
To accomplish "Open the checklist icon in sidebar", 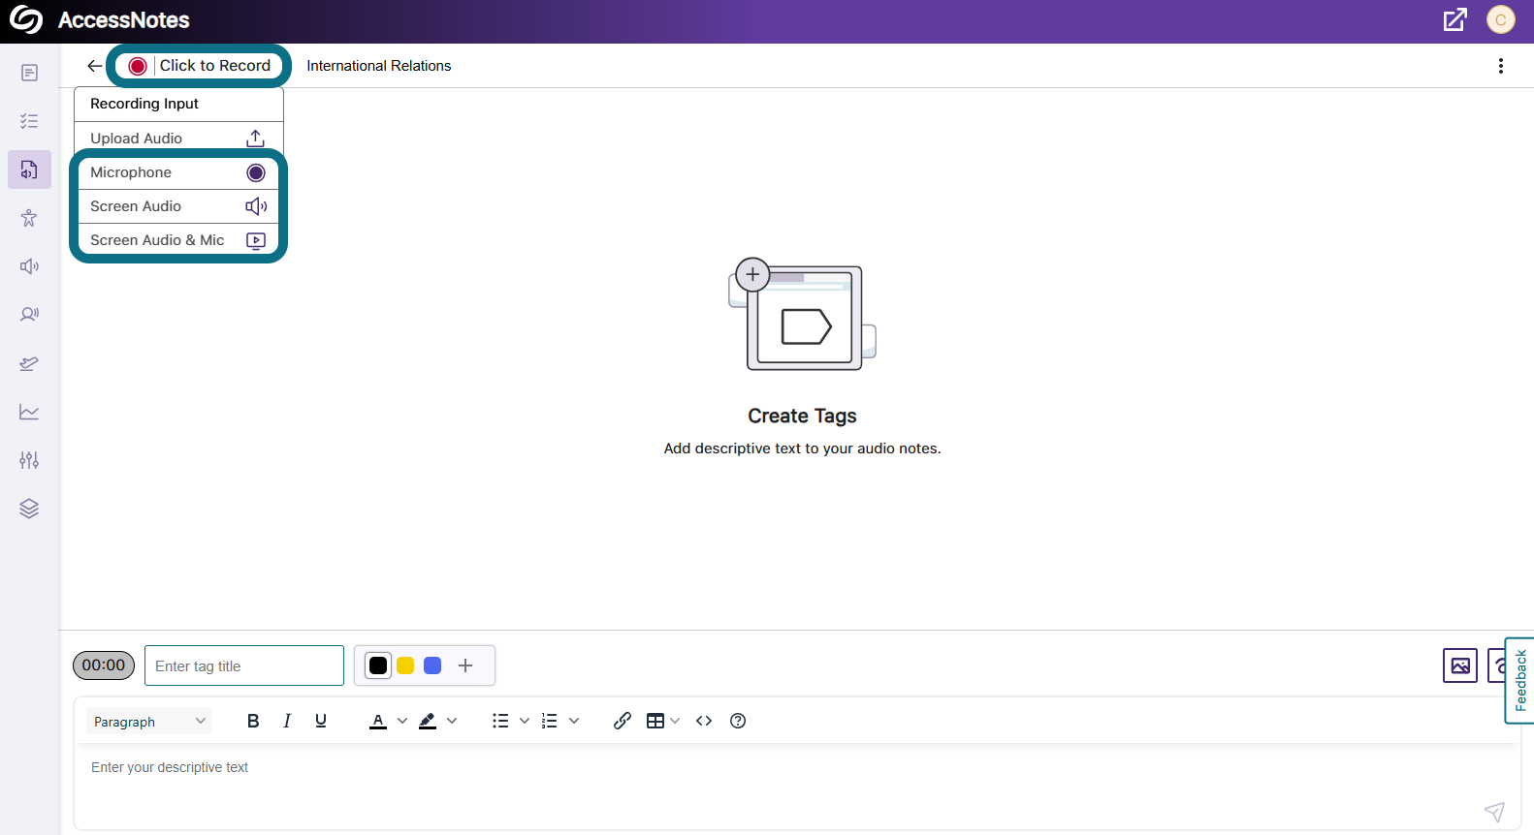I will click(x=29, y=121).
